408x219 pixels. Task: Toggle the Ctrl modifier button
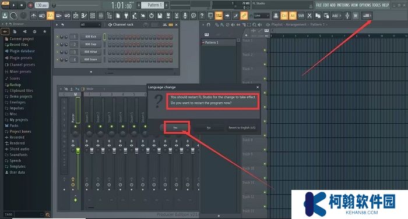click(284, 16)
